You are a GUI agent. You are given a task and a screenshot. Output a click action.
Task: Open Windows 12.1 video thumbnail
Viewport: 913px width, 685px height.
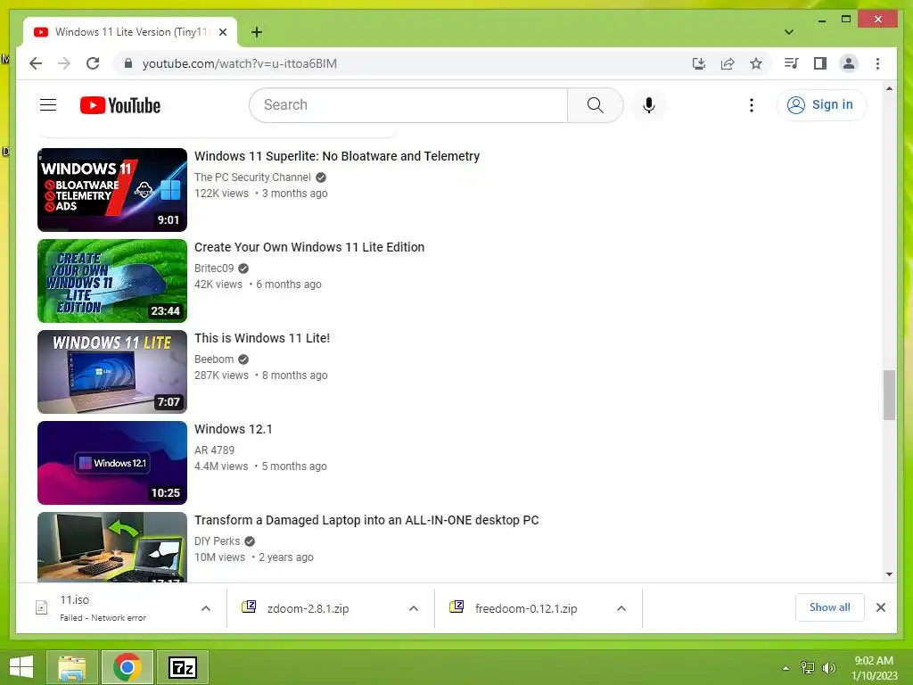click(112, 463)
